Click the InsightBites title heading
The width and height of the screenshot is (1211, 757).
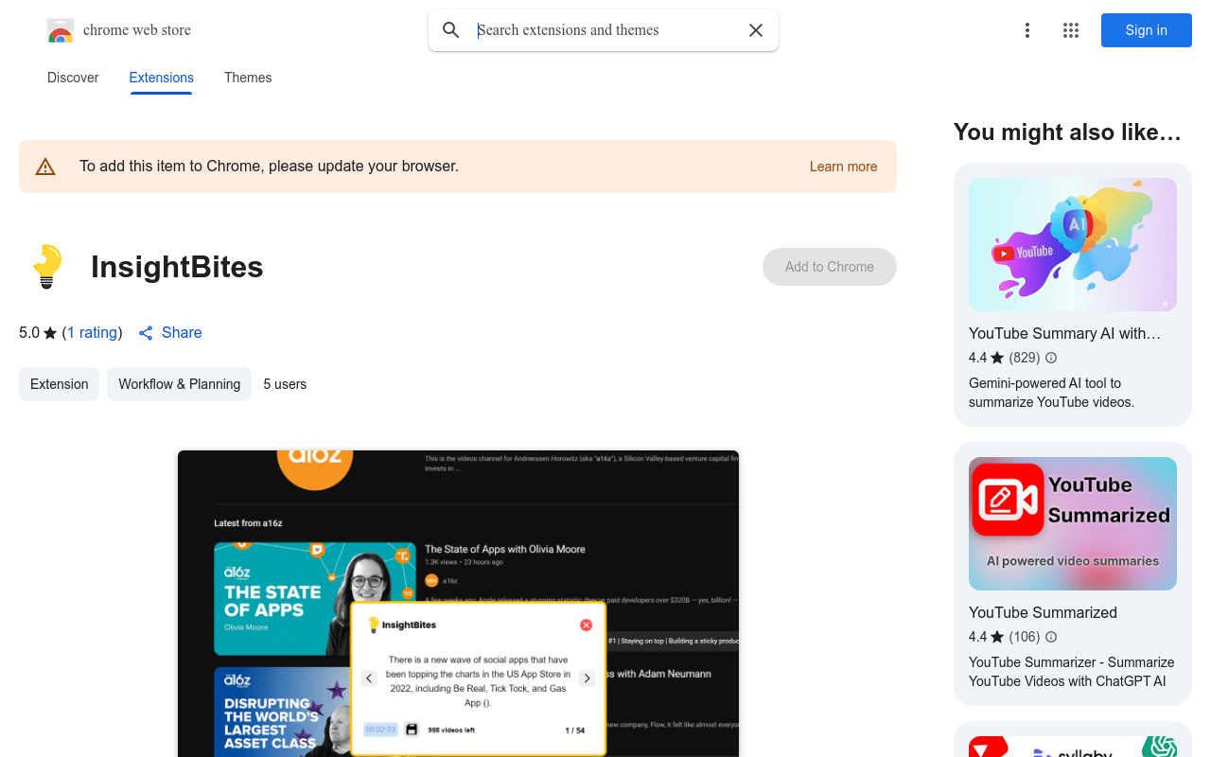(177, 267)
